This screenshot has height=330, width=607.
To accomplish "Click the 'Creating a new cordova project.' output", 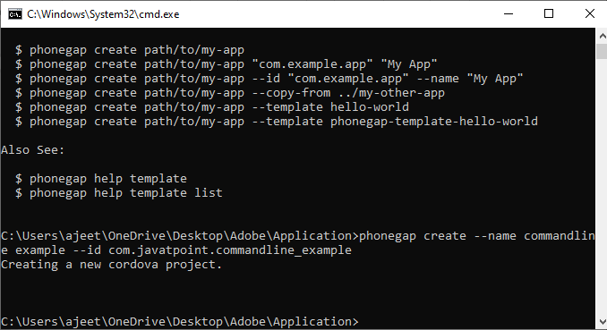I will click(111, 265).
